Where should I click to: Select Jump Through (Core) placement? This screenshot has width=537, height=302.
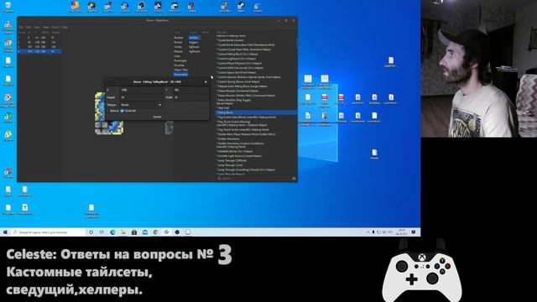click(x=230, y=165)
